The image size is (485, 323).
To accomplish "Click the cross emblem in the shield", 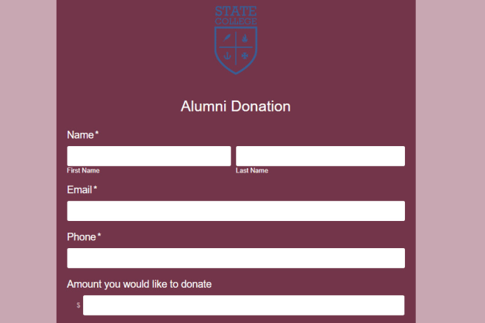I will click(245, 56).
